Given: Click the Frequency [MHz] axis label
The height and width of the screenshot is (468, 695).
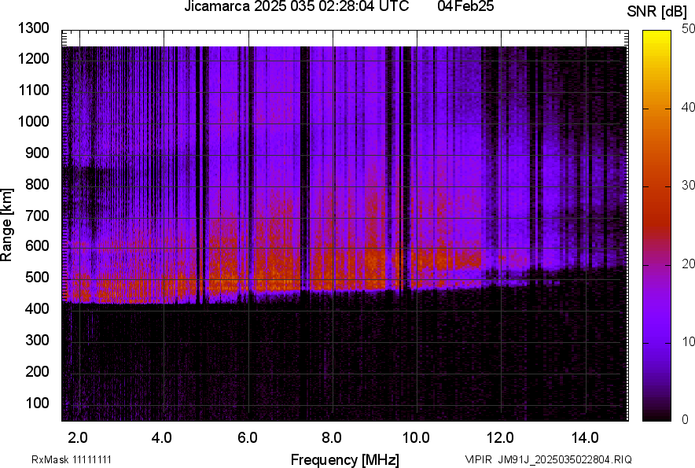Looking at the screenshot, I should [x=344, y=459].
